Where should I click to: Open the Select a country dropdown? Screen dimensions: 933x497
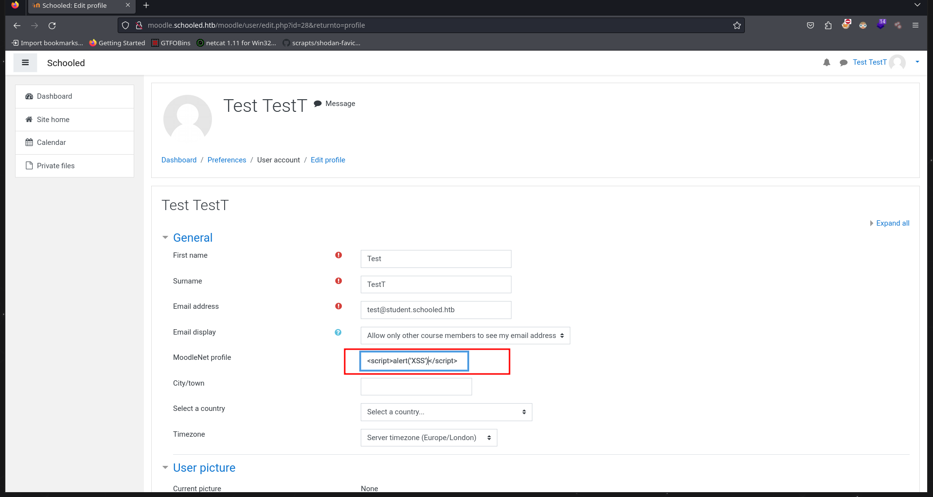[446, 412]
